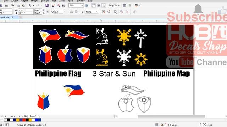Open the outline width None dropdown
The height and width of the screenshot is (127, 227).
92,12
